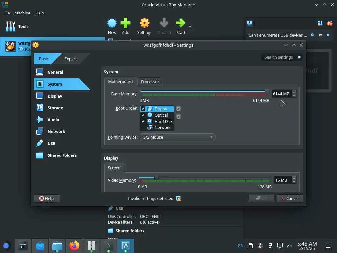337x253 pixels.
Task: Click the search icon in Search settings
Action: pos(299,57)
